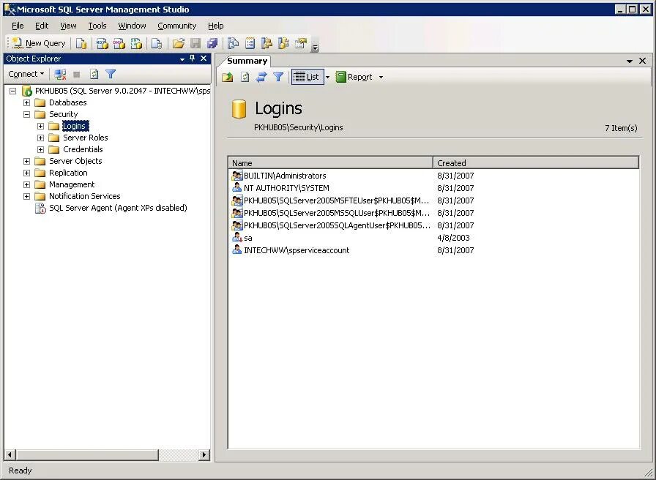Sort logins by Created column header
Viewport: 656px width, 480px height.
click(536, 163)
